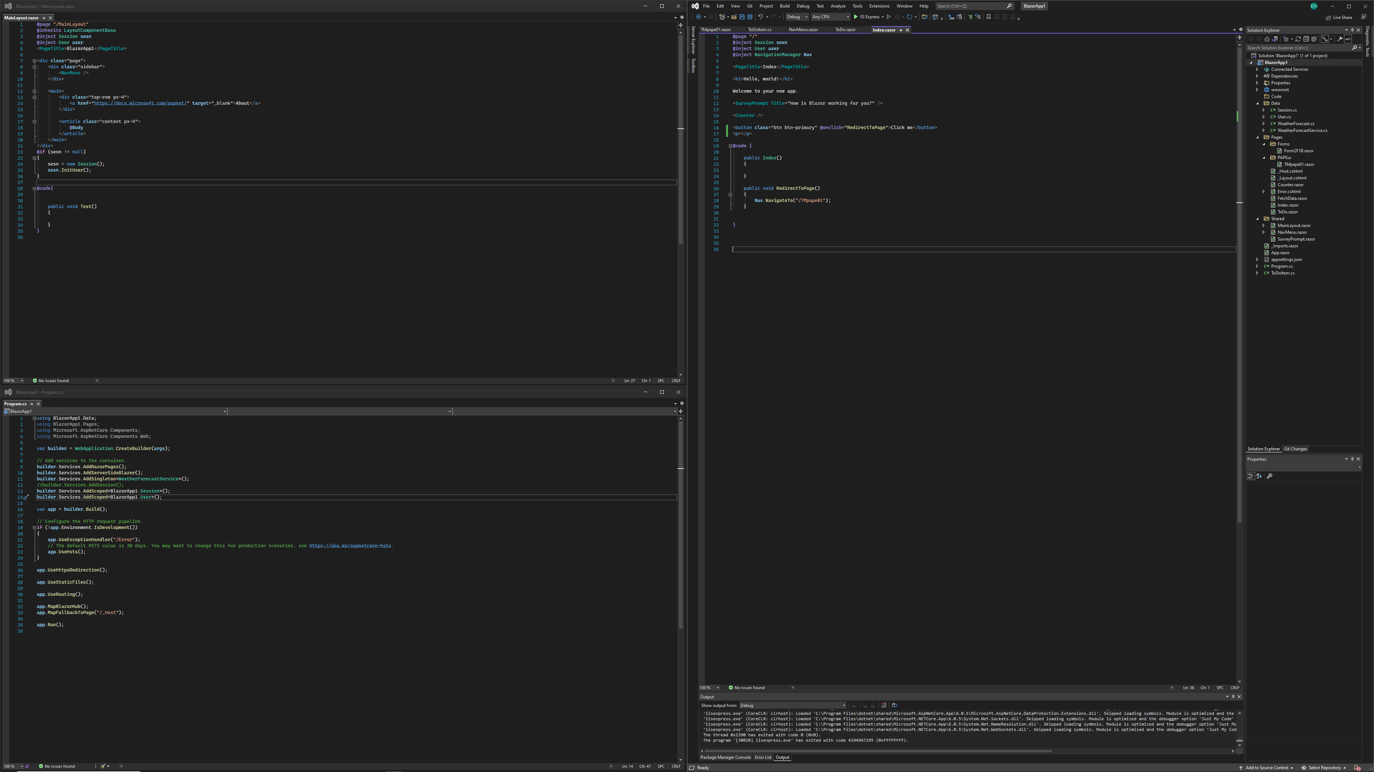Open the Extensions menu
The height and width of the screenshot is (772, 1374).
(879, 6)
